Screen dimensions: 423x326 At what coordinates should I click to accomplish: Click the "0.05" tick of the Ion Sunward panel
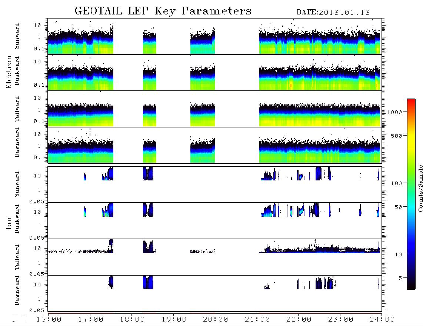click(x=37, y=202)
